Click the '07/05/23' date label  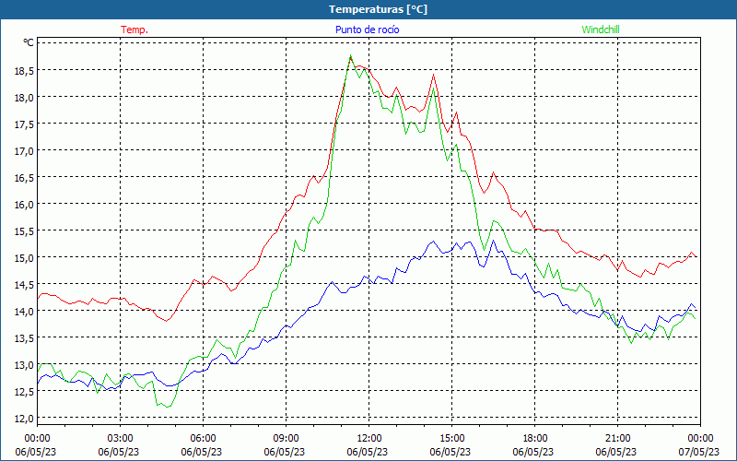click(x=699, y=452)
